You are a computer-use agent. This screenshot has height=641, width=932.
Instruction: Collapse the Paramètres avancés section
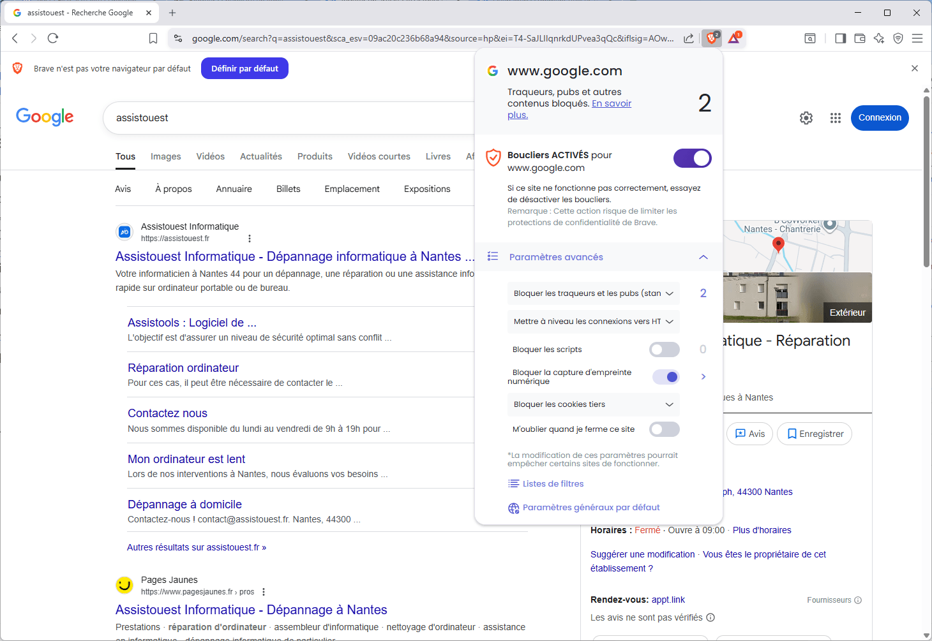pyautogui.click(x=599, y=257)
